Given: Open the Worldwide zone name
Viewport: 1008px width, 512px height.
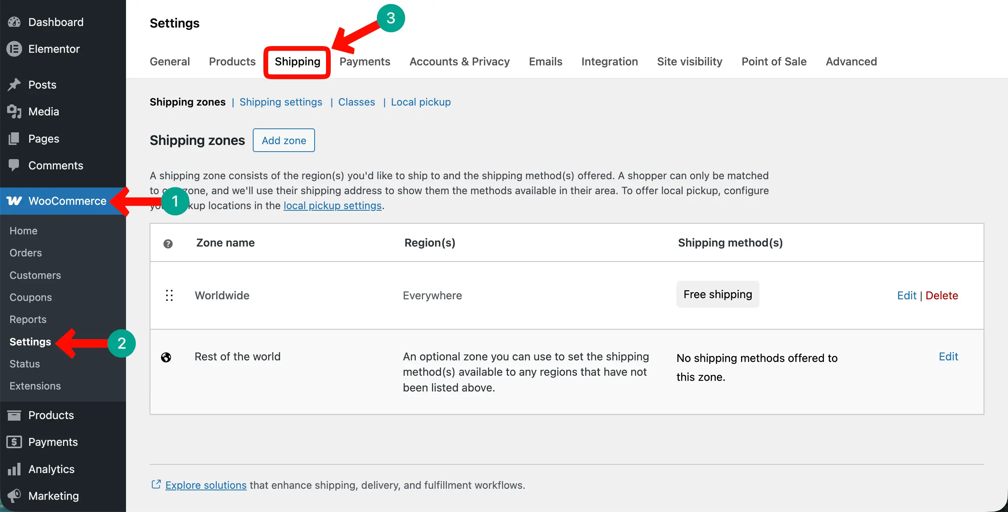Looking at the screenshot, I should pyautogui.click(x=222, y=295).
